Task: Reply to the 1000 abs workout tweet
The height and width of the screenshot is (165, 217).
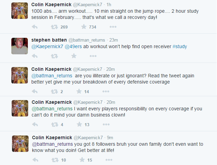Action: (34, 27)
